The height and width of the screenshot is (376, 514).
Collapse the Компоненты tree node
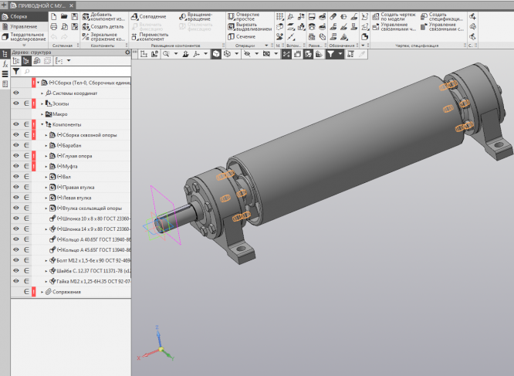(42, 124)
